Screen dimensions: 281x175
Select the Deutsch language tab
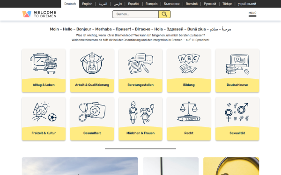point(70,4)
